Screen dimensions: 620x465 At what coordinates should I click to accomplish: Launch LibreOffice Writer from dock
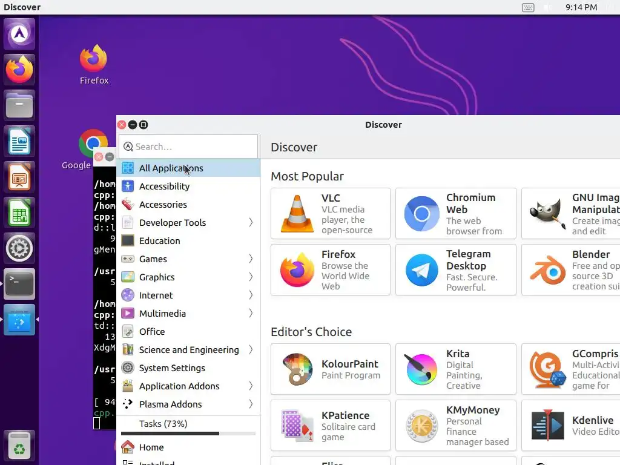pyautogui.click(x=19, y=140)
